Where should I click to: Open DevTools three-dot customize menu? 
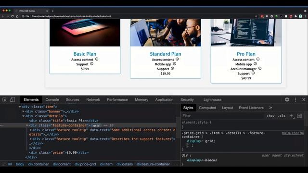295,99
